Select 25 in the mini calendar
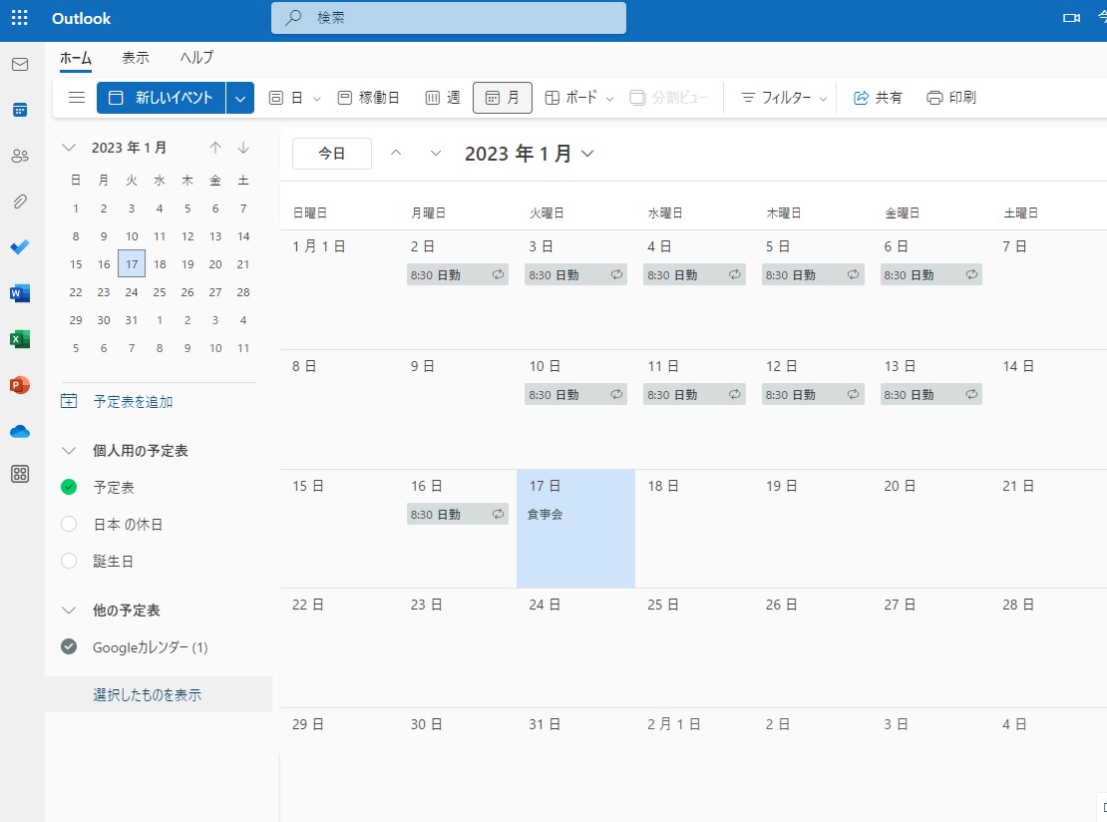This screenshot has width=1107, height=822. (x=160, y=291)
